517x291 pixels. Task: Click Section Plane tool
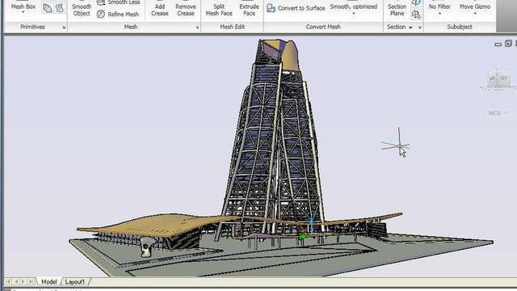click(397, 10)
